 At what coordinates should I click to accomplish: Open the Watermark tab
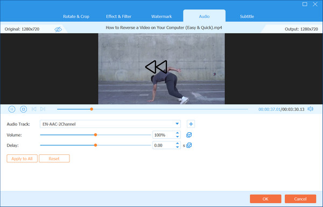pyautogui.click(x=161, y=17)
